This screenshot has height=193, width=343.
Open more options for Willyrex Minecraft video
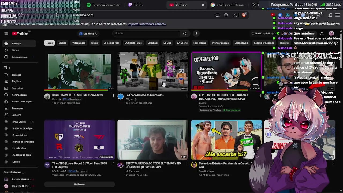point(187,95)
